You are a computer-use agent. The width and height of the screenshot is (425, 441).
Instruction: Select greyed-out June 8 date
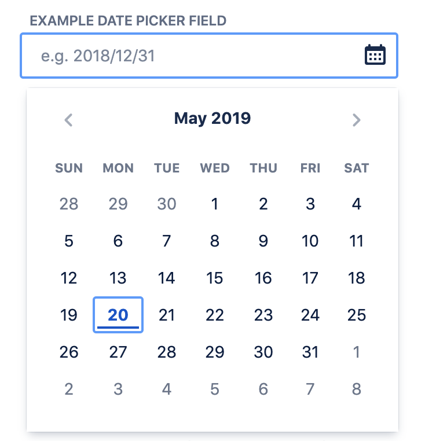356,389
